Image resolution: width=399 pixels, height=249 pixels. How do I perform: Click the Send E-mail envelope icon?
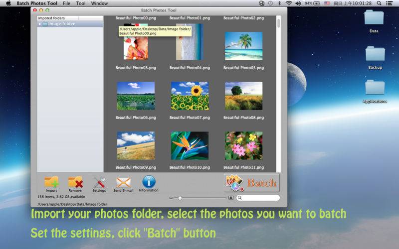123,182
